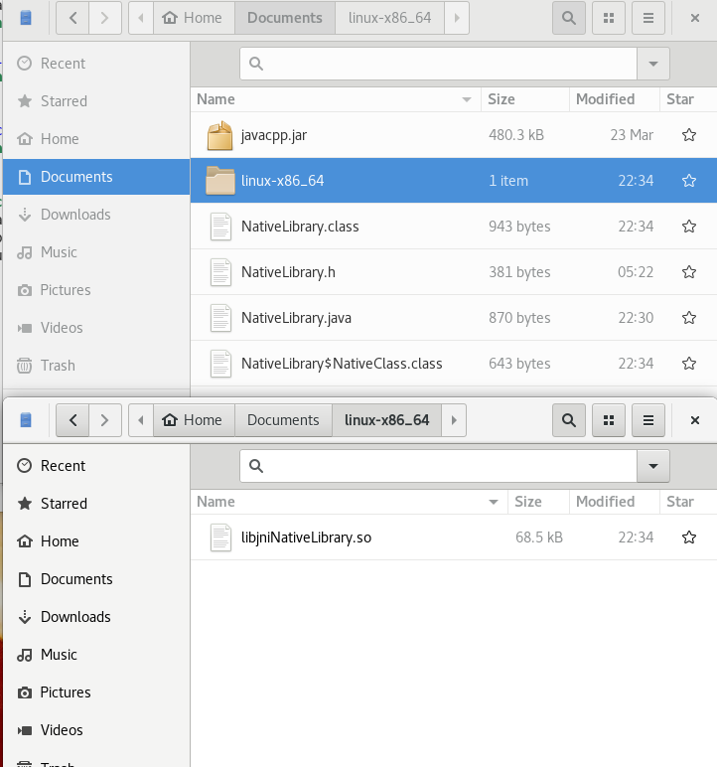Open Music in top window sidebar

click(96, 252)
